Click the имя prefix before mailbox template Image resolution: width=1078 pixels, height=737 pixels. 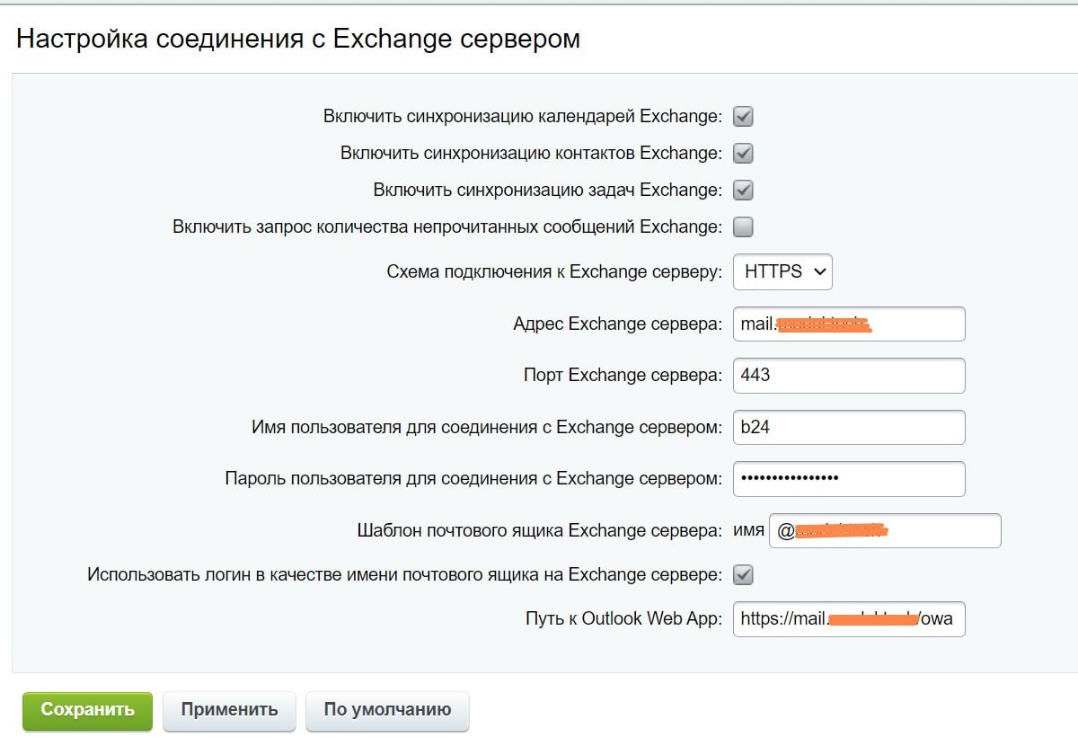tap(748, 531)
